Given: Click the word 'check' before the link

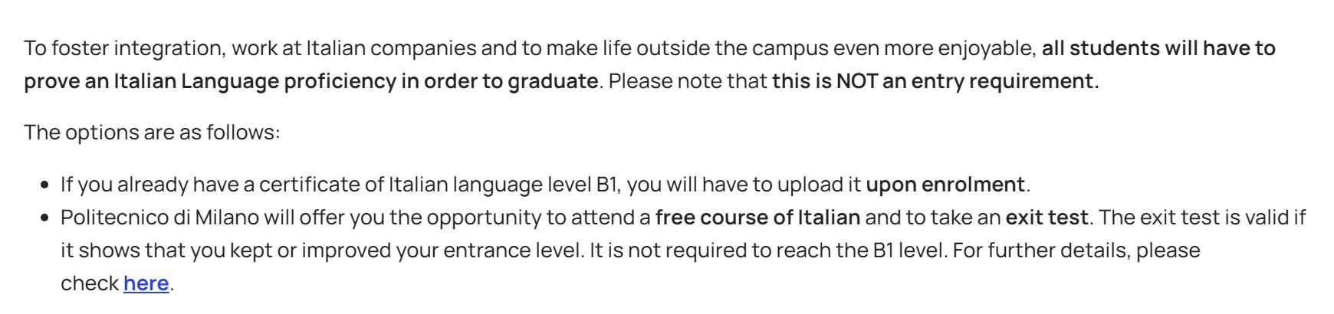Looking at the screenshot, I should 90,283.
